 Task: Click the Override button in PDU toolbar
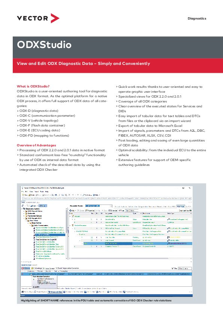coord(113,211)
